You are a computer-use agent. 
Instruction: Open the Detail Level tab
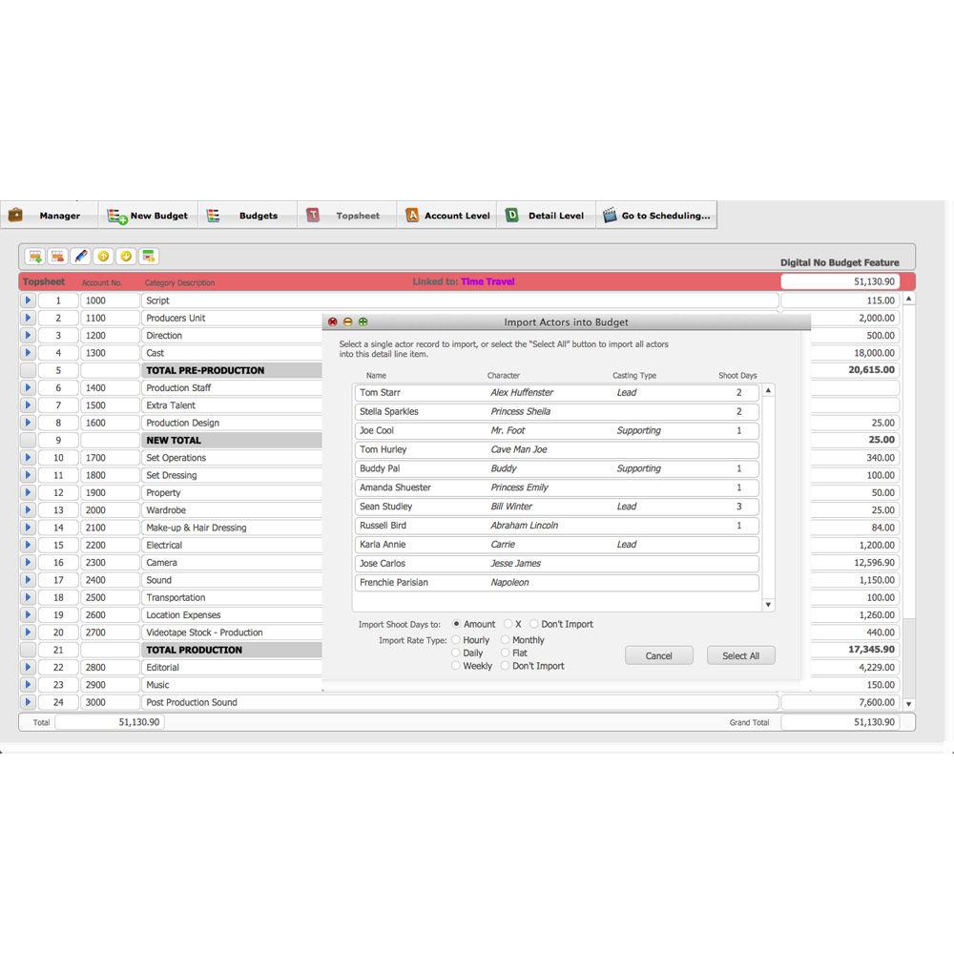click(x=546, y=216)
